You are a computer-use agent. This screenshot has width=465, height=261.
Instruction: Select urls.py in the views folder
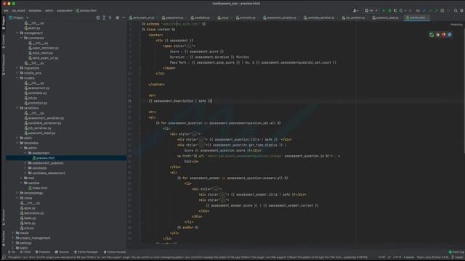tap(29, 228)
